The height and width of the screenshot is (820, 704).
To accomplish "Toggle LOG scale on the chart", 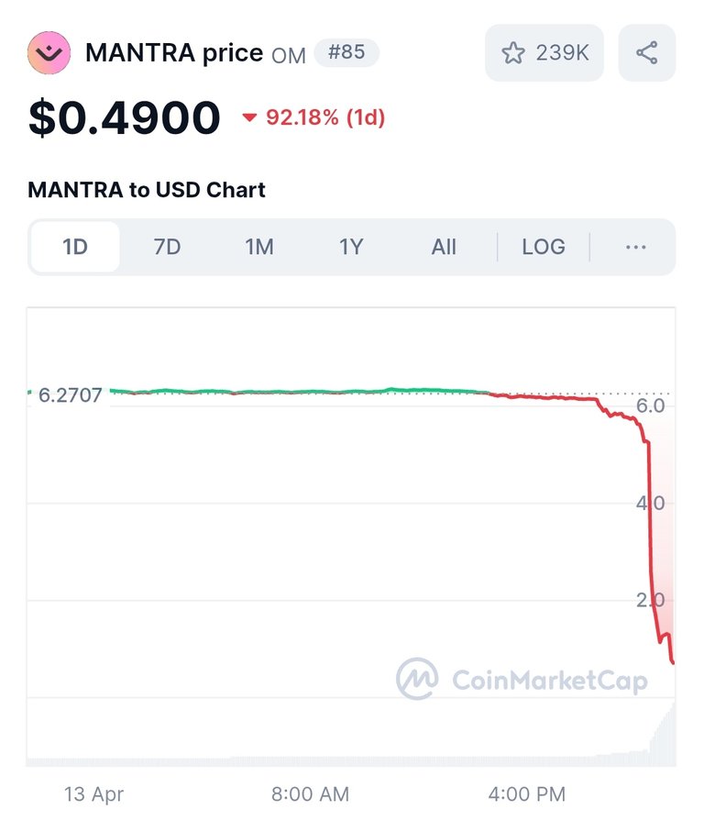I will click(x=544, y=247).
